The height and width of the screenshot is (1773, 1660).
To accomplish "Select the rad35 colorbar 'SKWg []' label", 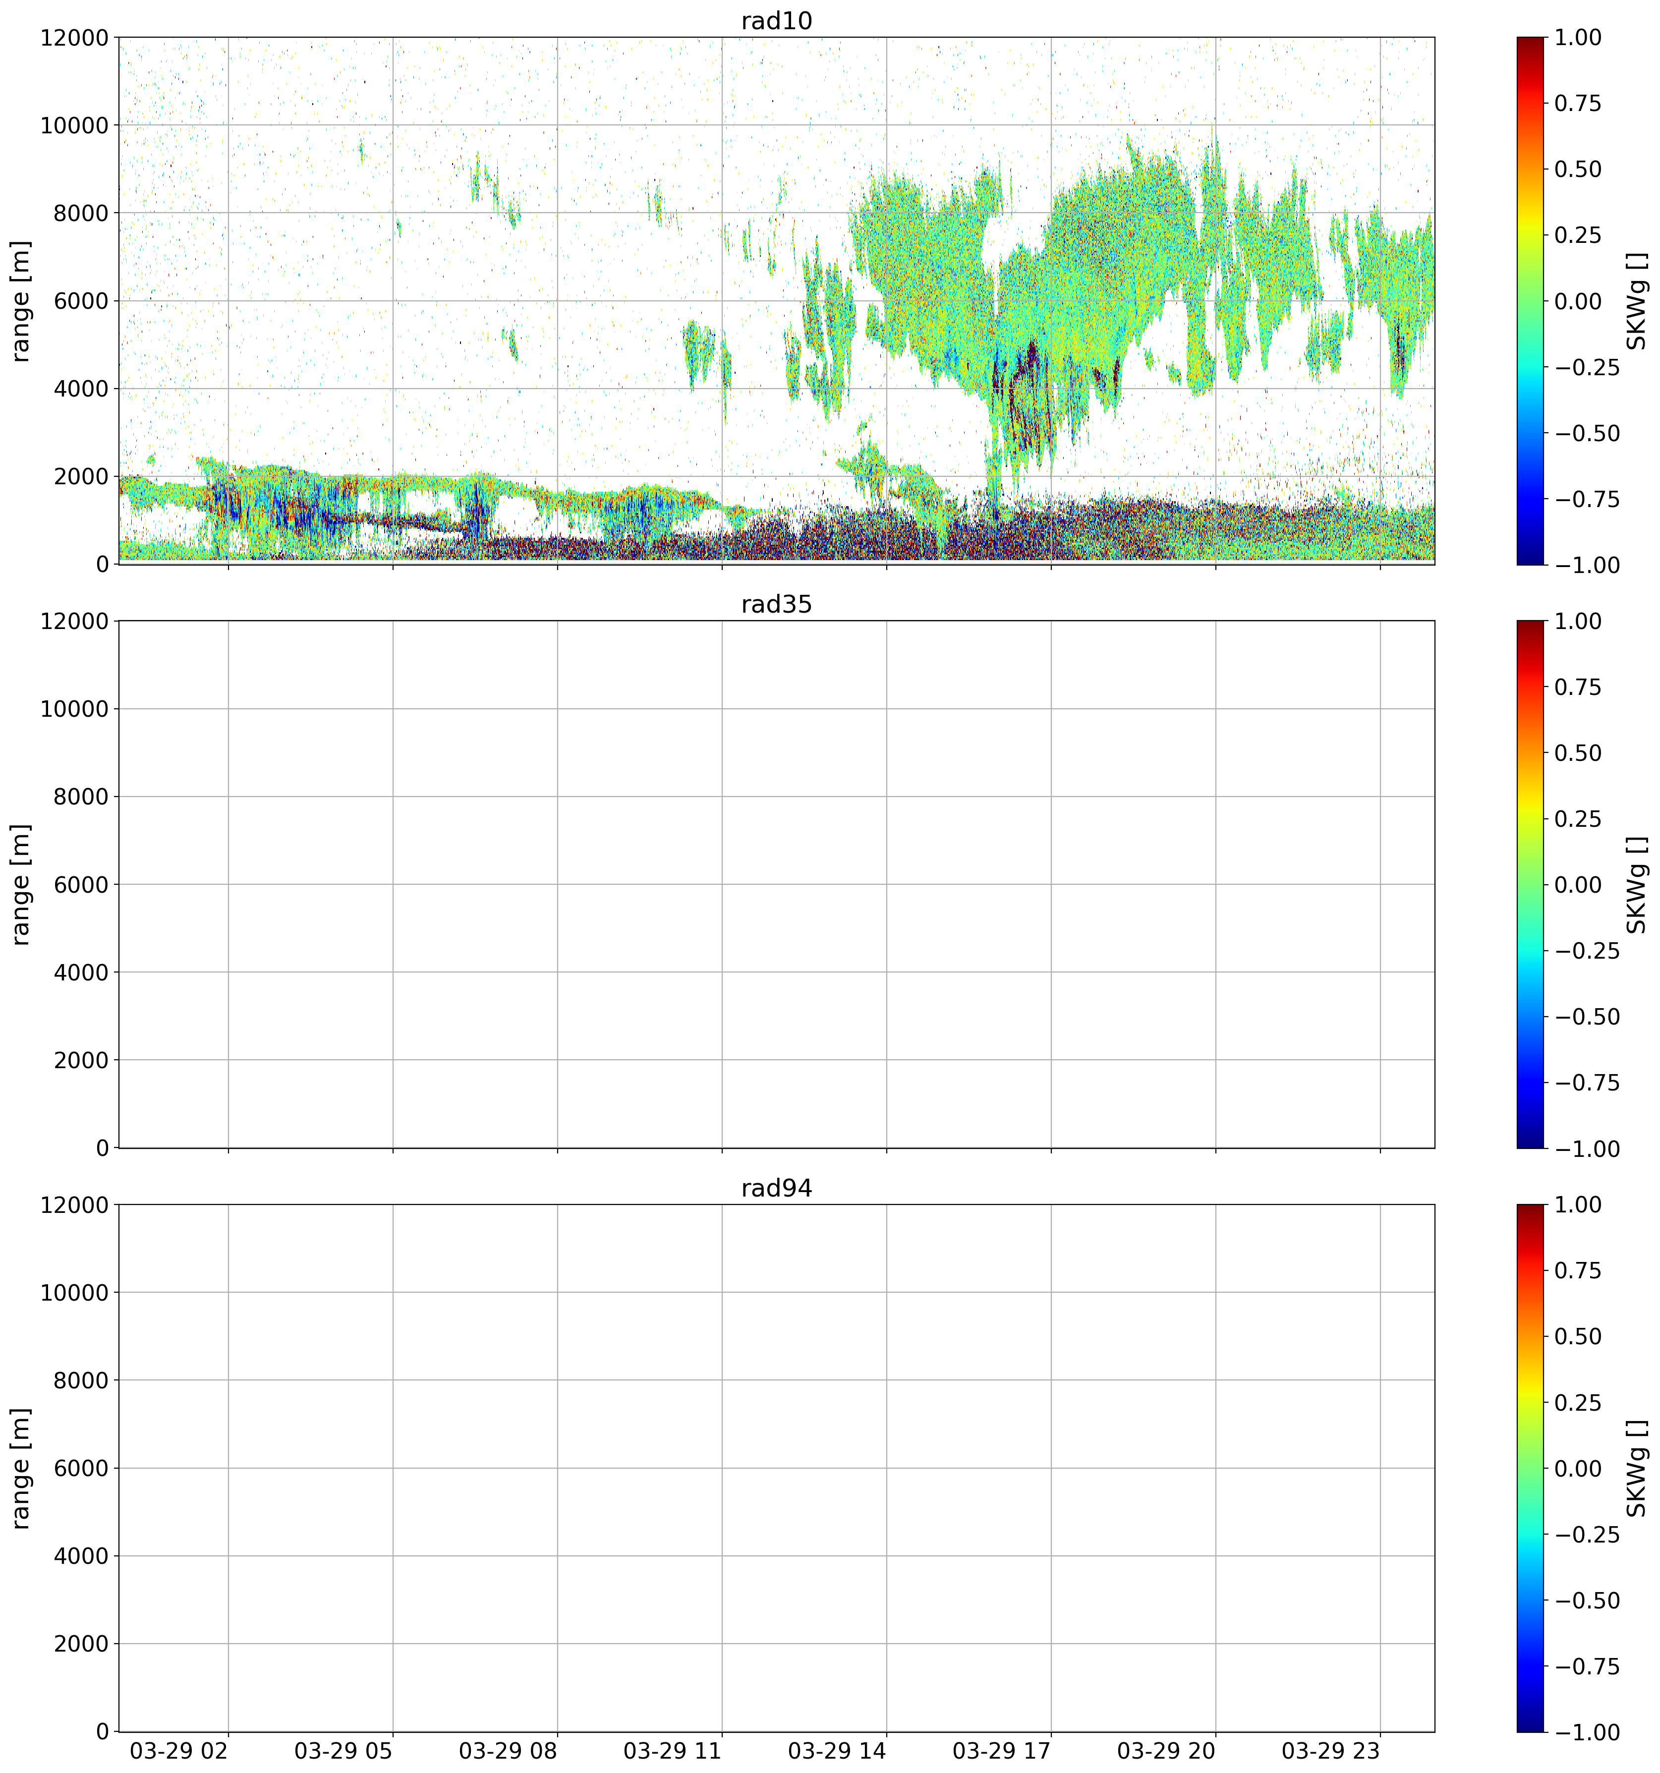I will tap(1636, 884).
